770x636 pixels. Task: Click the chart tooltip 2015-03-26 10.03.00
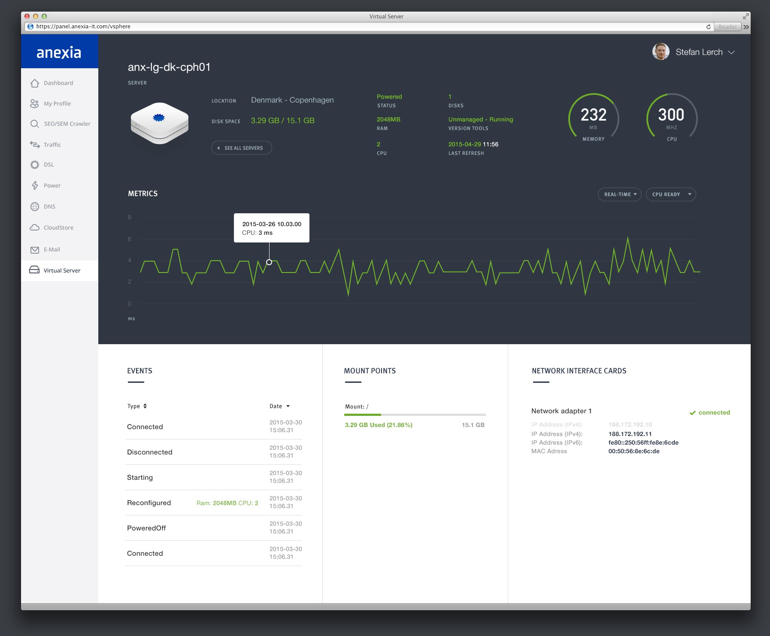272,228
